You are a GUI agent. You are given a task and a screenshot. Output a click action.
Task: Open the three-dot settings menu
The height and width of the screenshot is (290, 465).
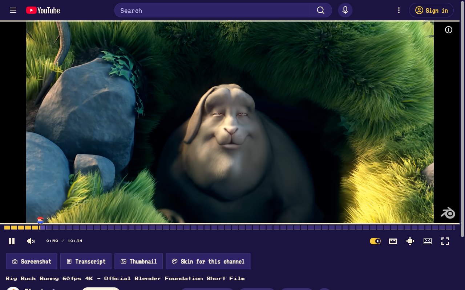399,10
